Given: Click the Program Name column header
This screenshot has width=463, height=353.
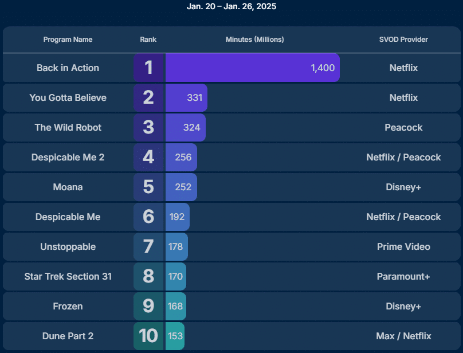Looking at the screenshot, I should click(68, 40).
